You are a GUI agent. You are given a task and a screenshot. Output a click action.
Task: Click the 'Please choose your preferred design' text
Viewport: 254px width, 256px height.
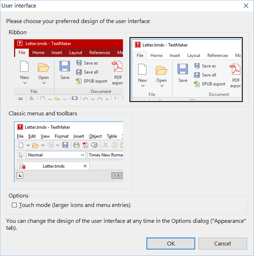pos(78,21)
